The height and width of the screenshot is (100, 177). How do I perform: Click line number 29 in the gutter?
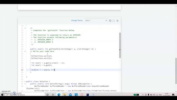point(22,70)
